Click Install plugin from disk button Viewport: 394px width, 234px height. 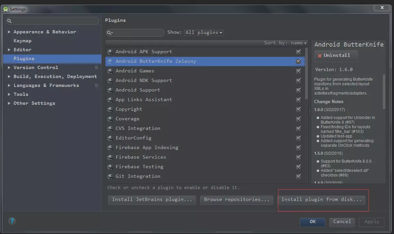[321, 200]
